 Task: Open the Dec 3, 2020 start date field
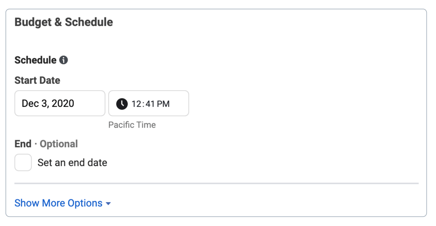pos(60,103)
